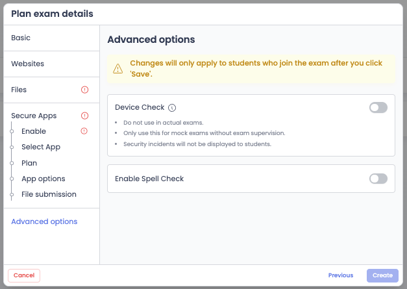Select Advanced options in the sidebar
The image size is (407, 289).
point(44,221)
